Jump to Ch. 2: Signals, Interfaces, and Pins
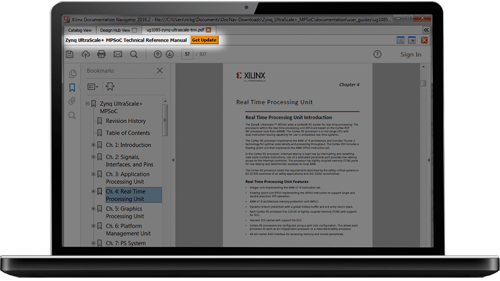 coord(130,161)
